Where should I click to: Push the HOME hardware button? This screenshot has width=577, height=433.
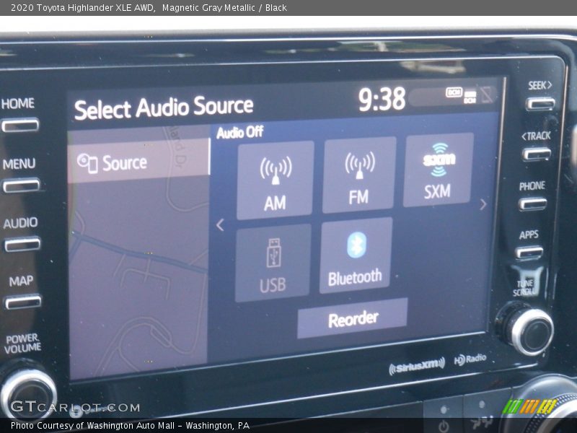20,125
